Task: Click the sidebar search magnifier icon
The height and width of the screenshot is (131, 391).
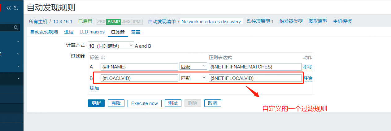Action: point(16,28)
